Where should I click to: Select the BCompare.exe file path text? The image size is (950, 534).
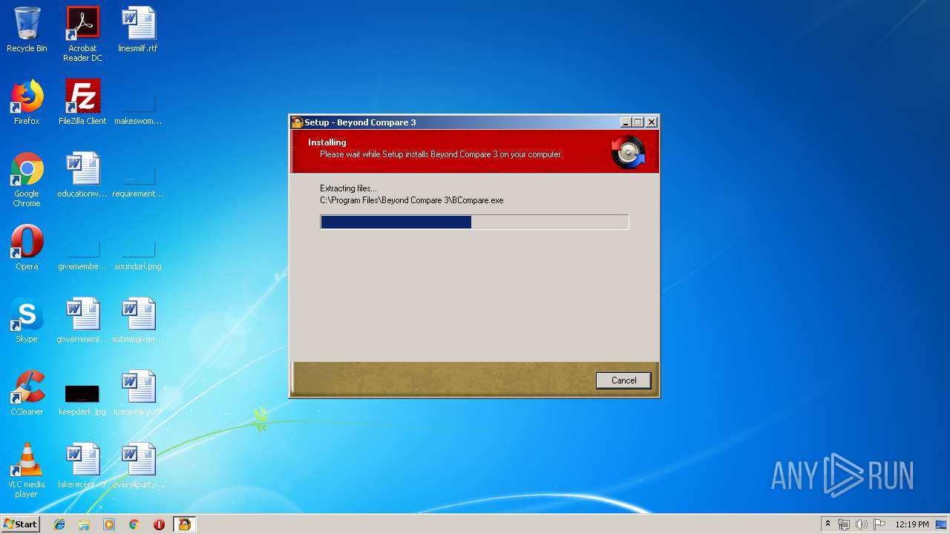click(x=412, y=200)
